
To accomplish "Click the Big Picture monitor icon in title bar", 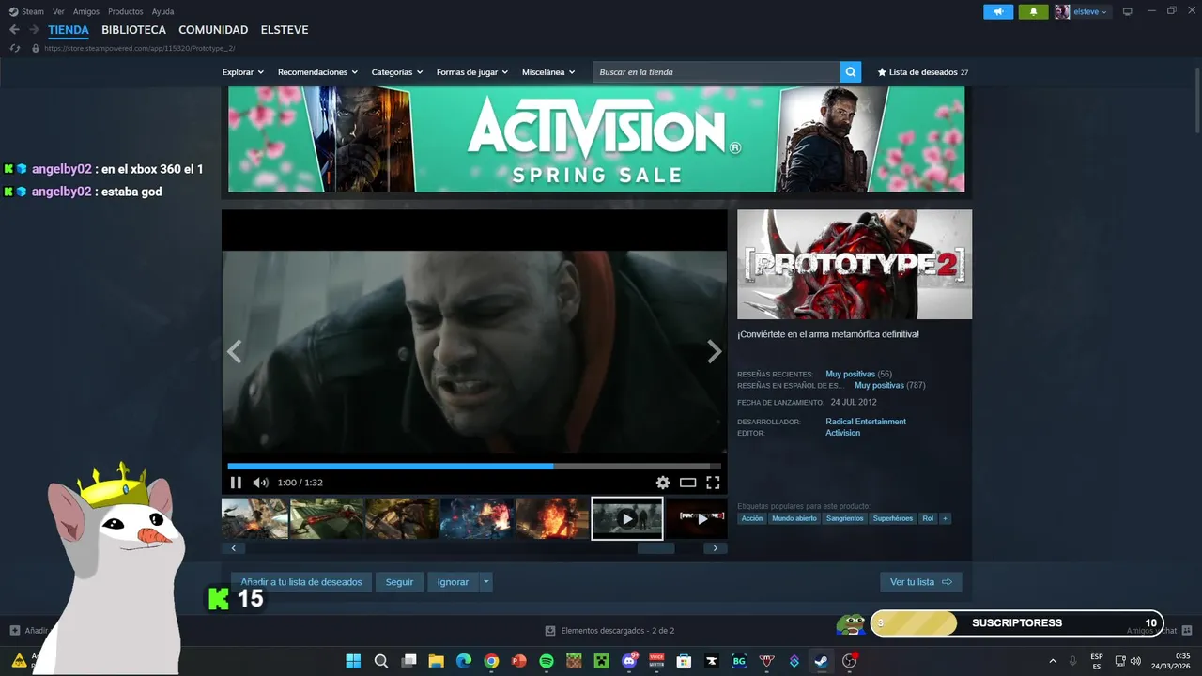I will 1128,11.
